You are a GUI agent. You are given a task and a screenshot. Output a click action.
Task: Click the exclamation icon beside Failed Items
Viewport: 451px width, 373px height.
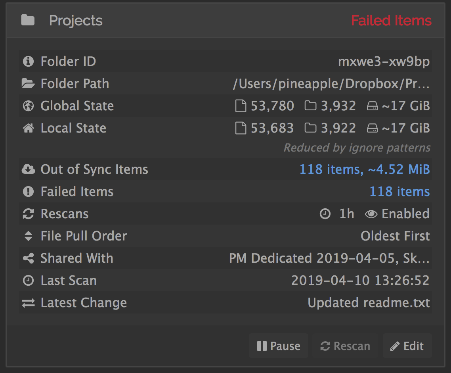click(27, 191)
